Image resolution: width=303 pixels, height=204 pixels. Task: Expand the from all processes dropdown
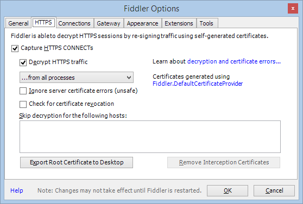77,78
